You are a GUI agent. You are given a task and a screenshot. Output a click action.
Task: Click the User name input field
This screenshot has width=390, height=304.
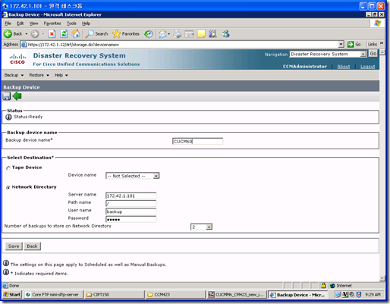[131, 212]
